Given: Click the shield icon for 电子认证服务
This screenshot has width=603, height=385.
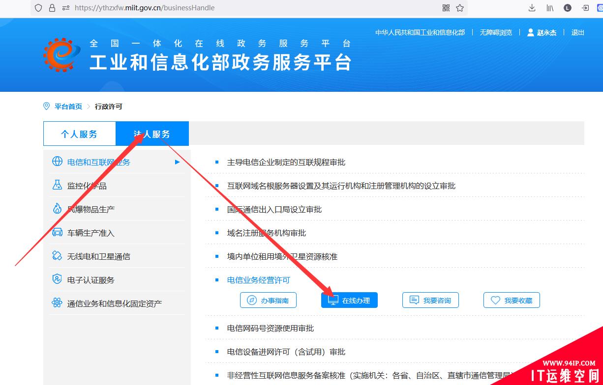Looking at the screenshot, I should click(x=57, y=279).
